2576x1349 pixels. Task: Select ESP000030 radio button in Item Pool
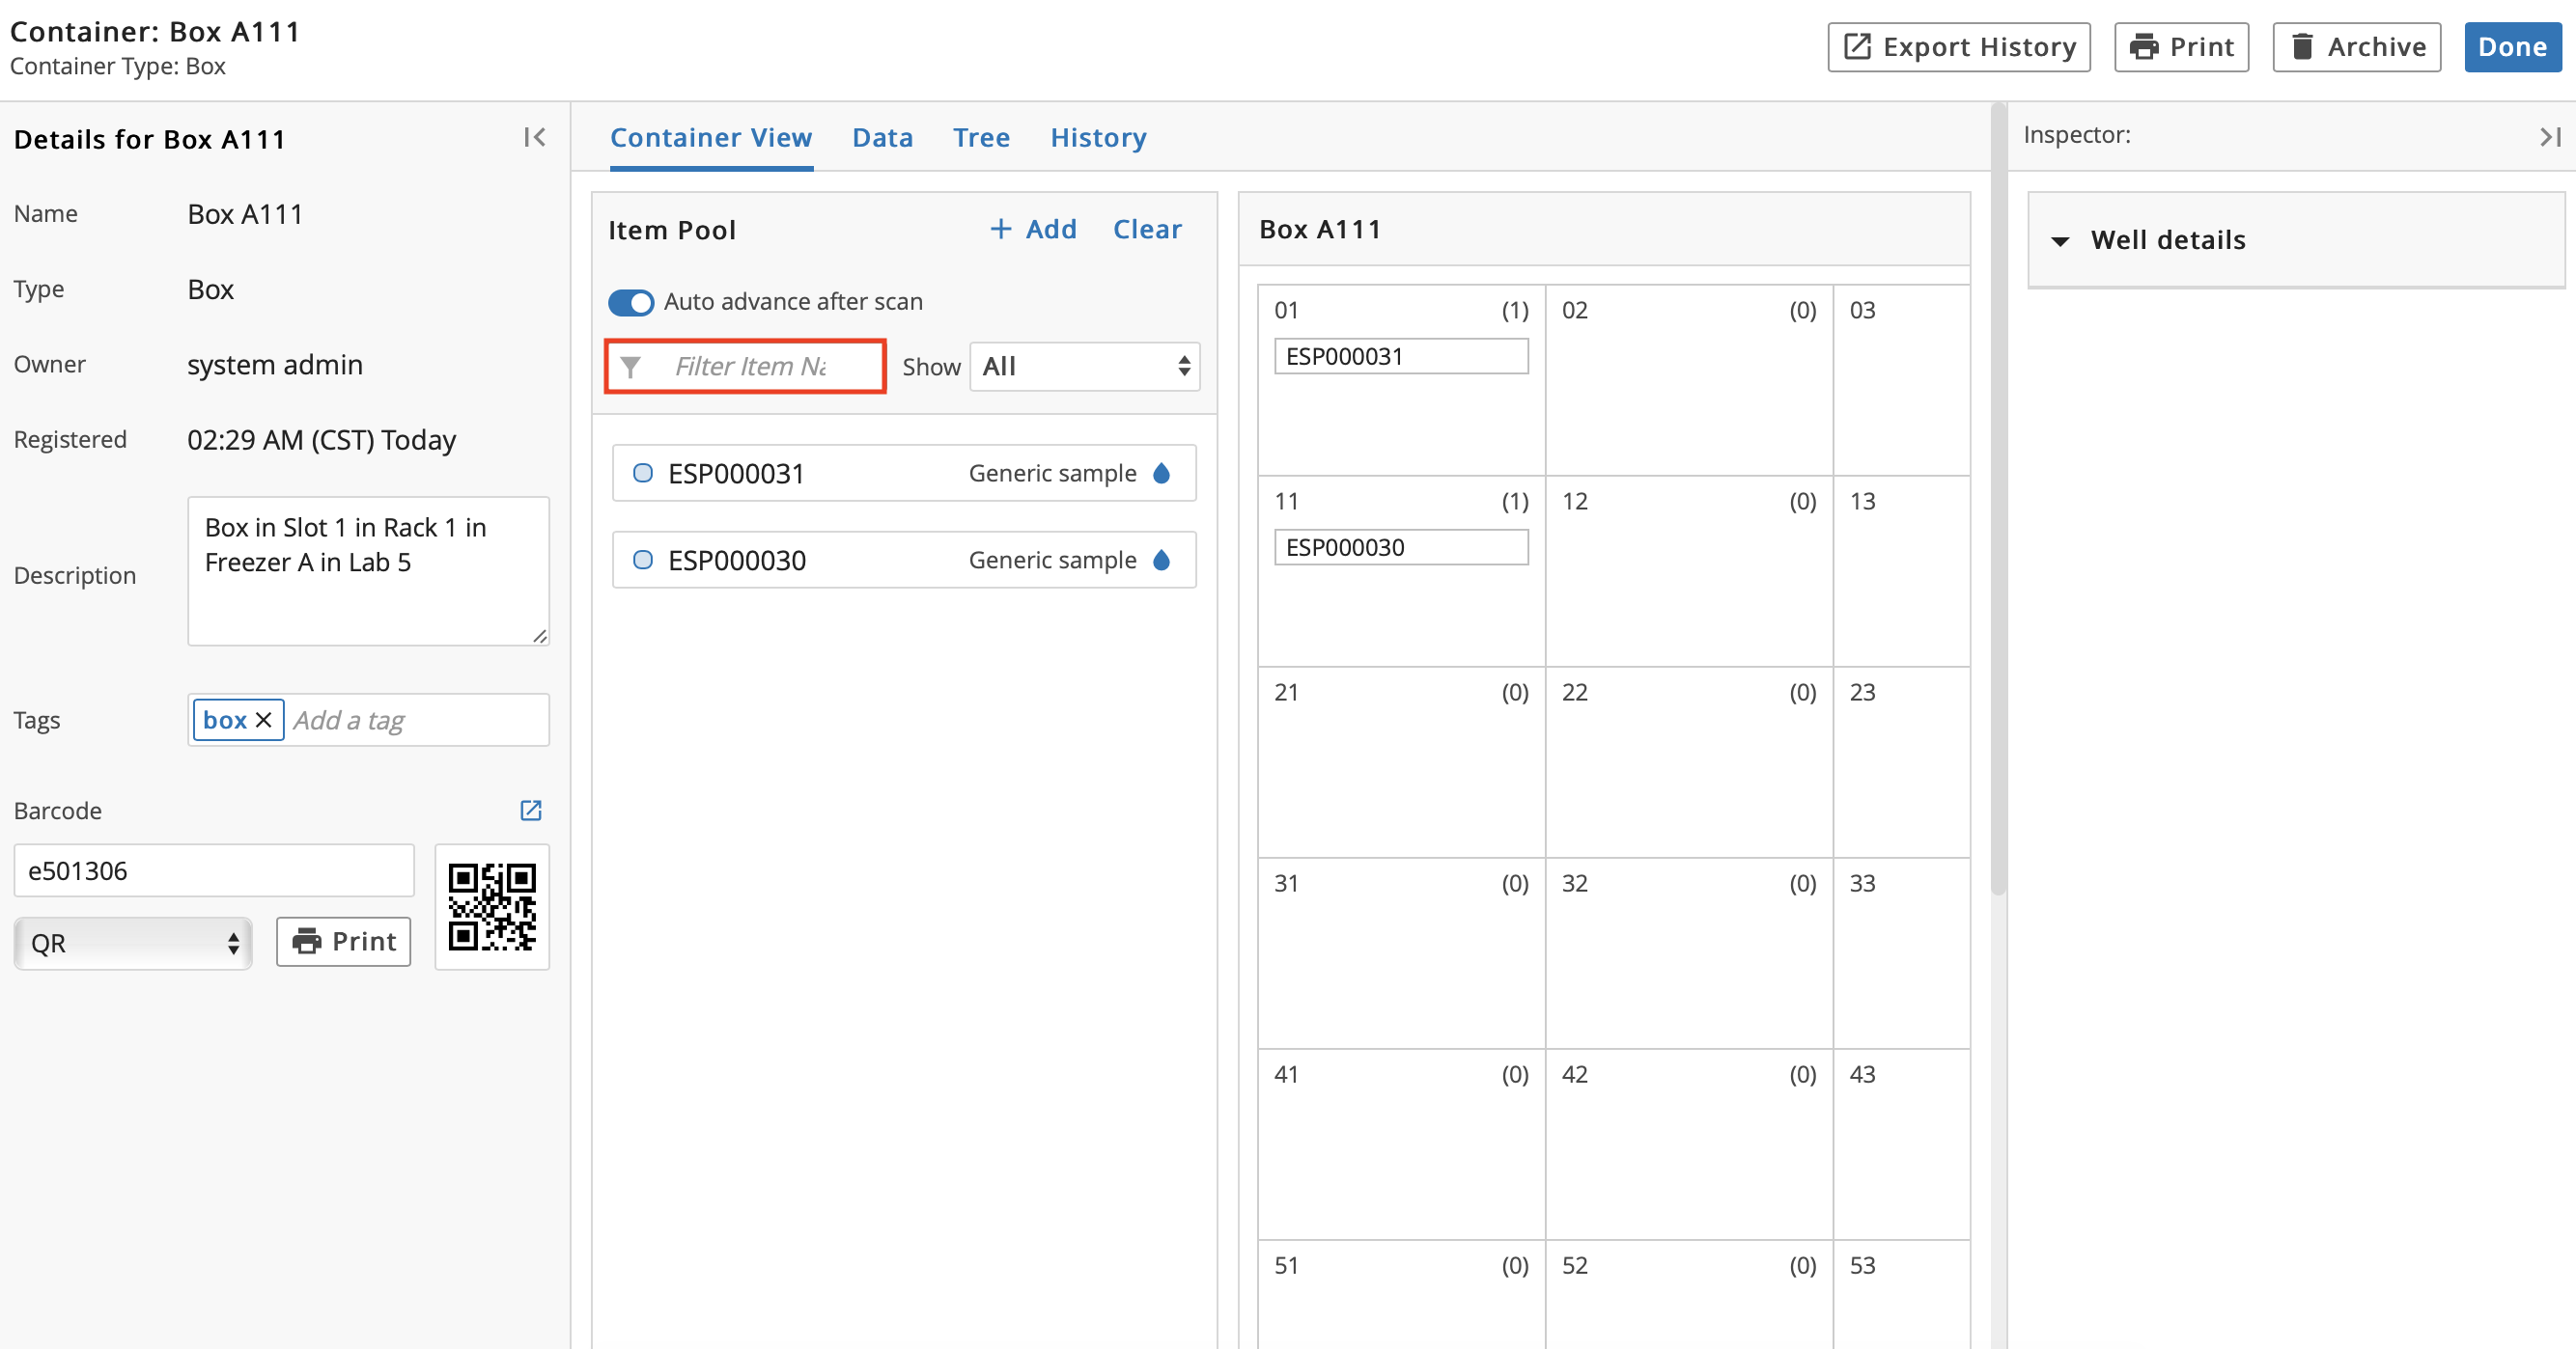(x=643, y=560)
